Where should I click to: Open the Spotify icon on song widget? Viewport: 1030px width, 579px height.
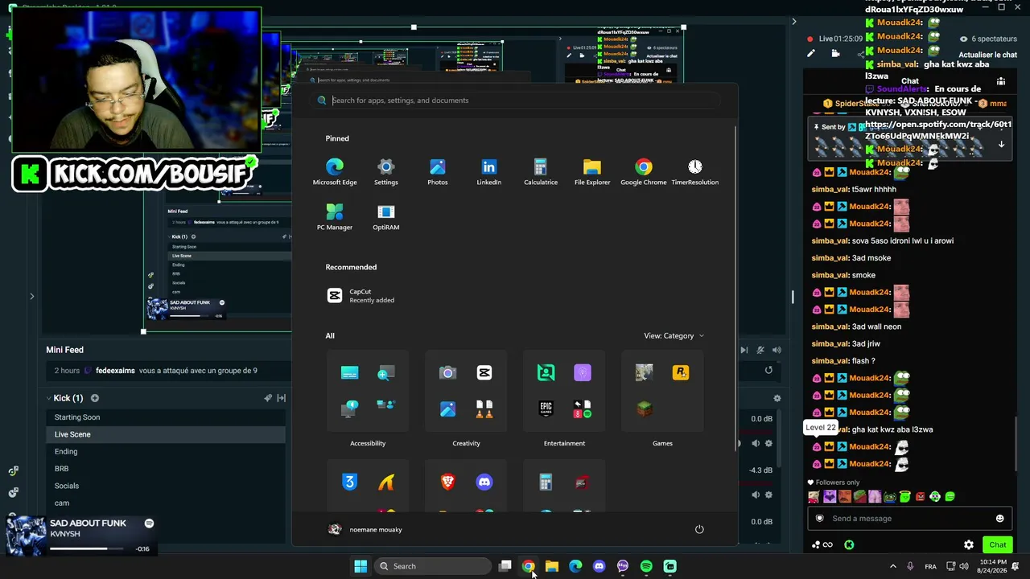149,524
